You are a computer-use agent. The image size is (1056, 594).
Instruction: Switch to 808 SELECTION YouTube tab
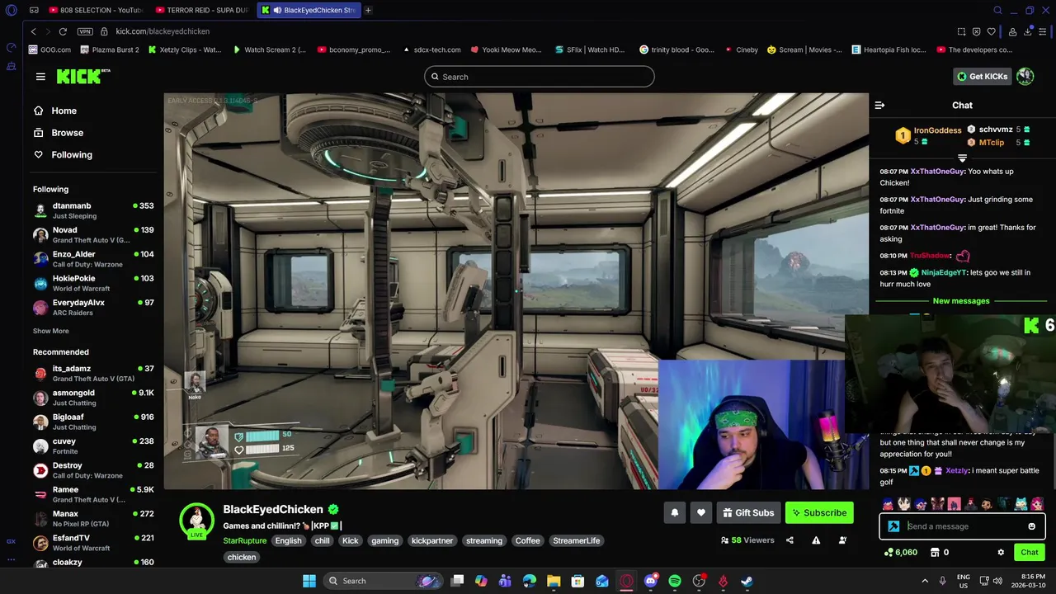[95, 10]
